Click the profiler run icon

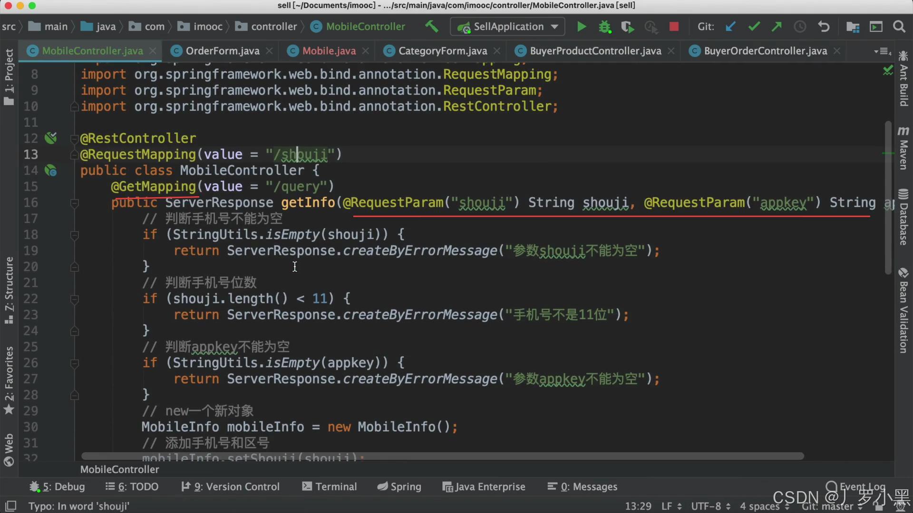tap(651, 27)
